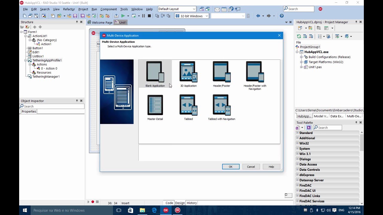The height and width of the screenshot is (215, 383).
Task: Open the File menu
Action: tap(25, 9)
